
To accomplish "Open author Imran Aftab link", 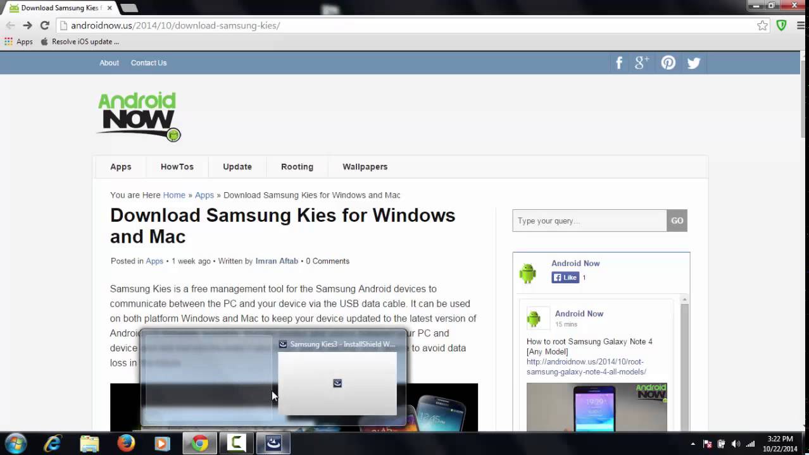I will click(277, 261).
